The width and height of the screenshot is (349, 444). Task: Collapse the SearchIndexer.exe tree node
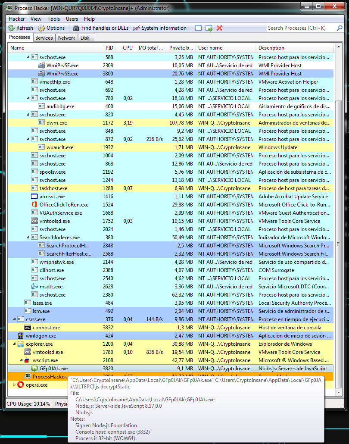point(28,237)
